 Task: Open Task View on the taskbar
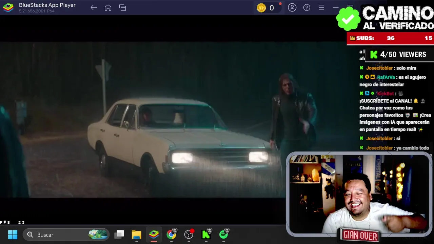pyautogui.click(x=119, y=235)
